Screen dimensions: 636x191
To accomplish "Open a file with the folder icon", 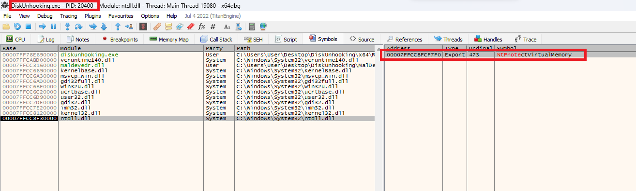I will [x=6, y=27].
